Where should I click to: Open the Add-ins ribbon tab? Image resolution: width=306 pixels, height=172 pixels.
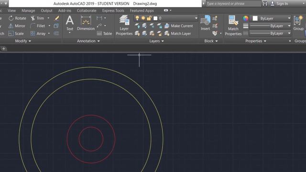point(65,11)
